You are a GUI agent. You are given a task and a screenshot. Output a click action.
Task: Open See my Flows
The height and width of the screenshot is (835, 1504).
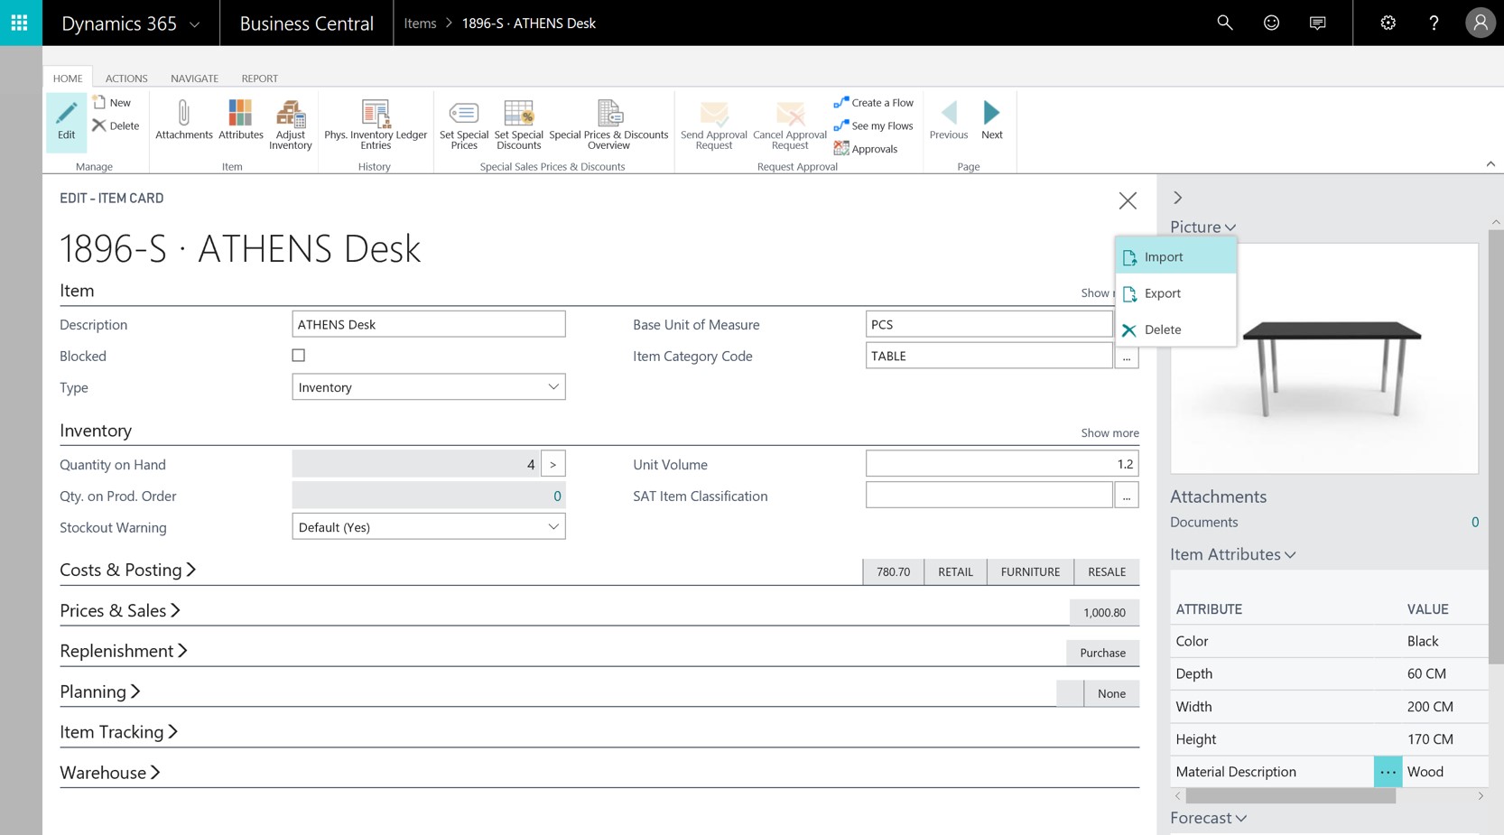click(x=874, y=125)
